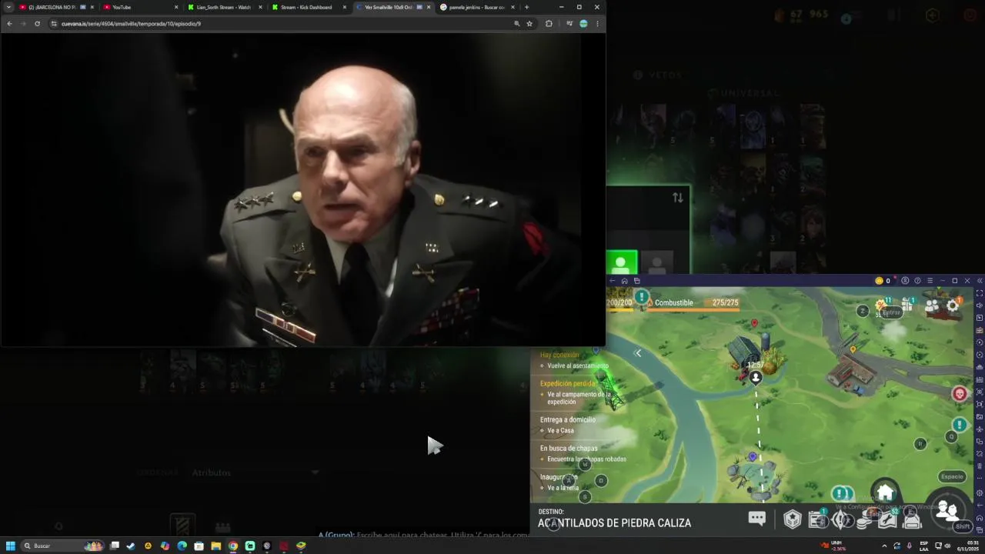The height and width of the screenshot is (554, 985).
Task: Open the game friends group icon
Action: click(x=932, y=306)
